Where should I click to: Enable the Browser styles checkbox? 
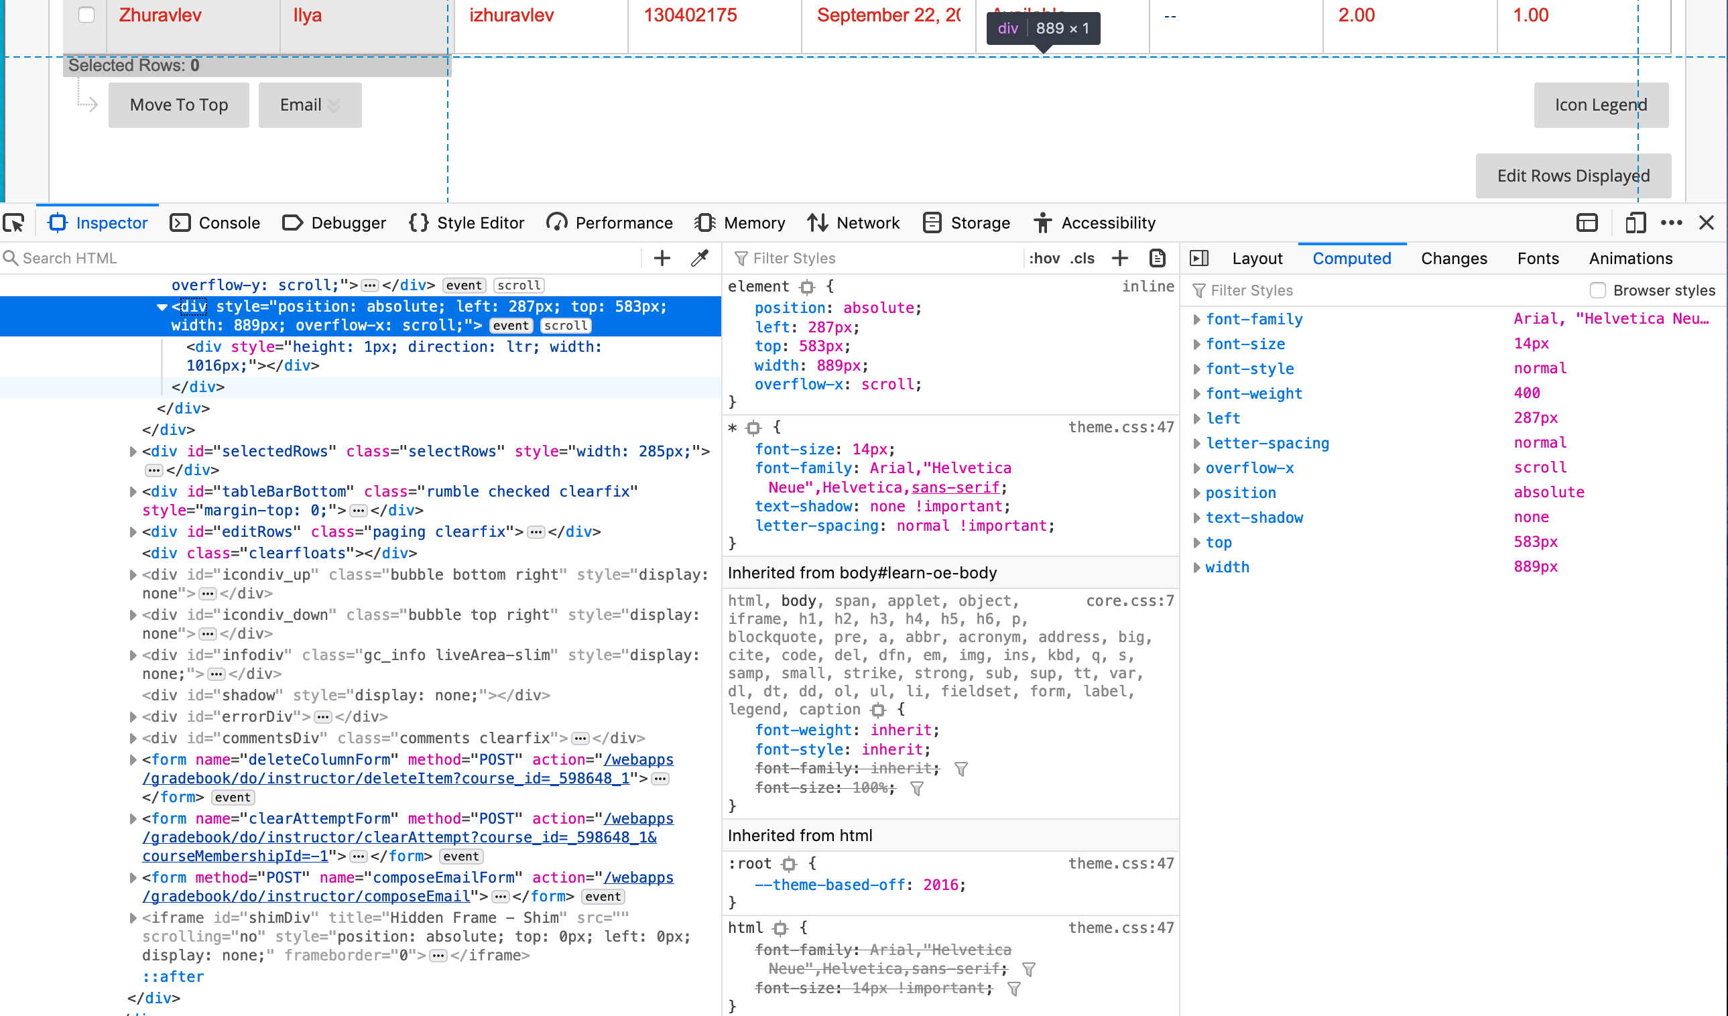(1600, 291)
